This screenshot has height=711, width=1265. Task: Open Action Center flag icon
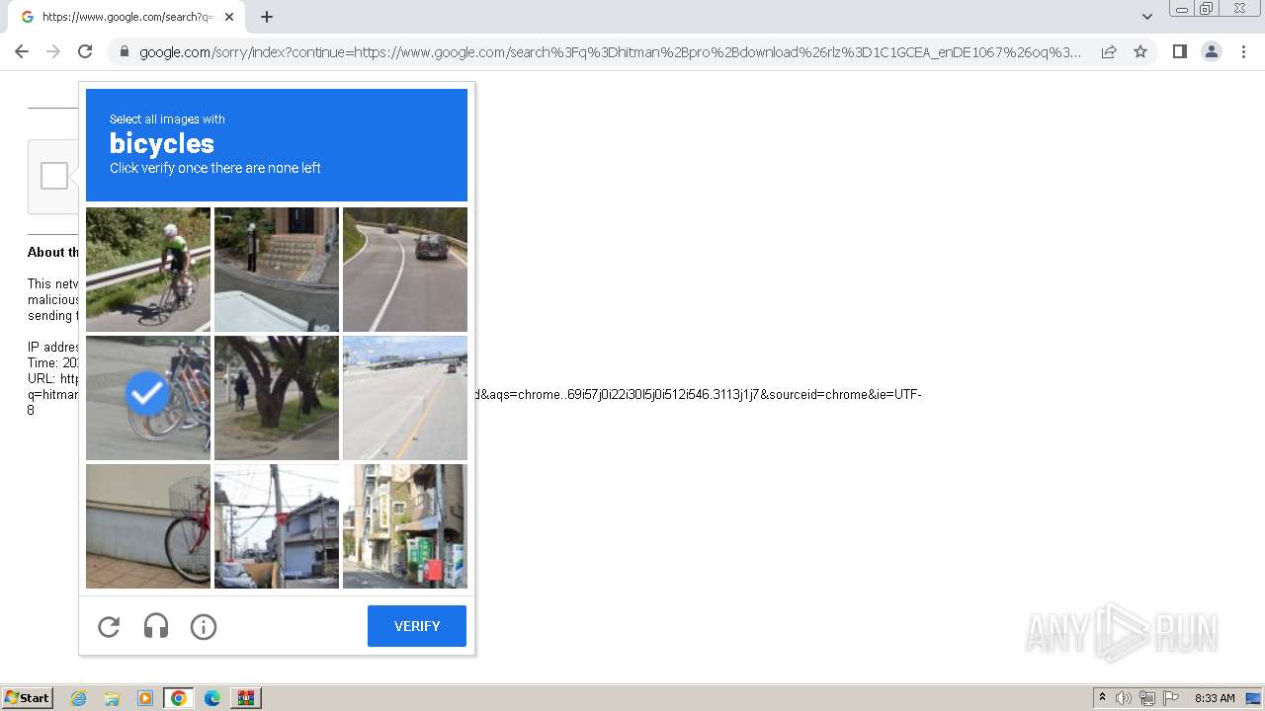[x=1171, y=698]
